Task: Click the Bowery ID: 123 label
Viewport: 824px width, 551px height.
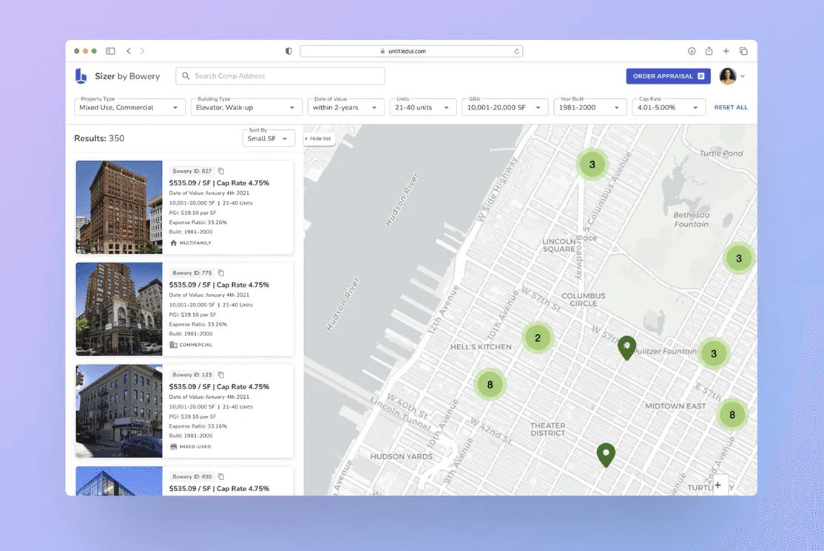Action: tap(192, 374)
